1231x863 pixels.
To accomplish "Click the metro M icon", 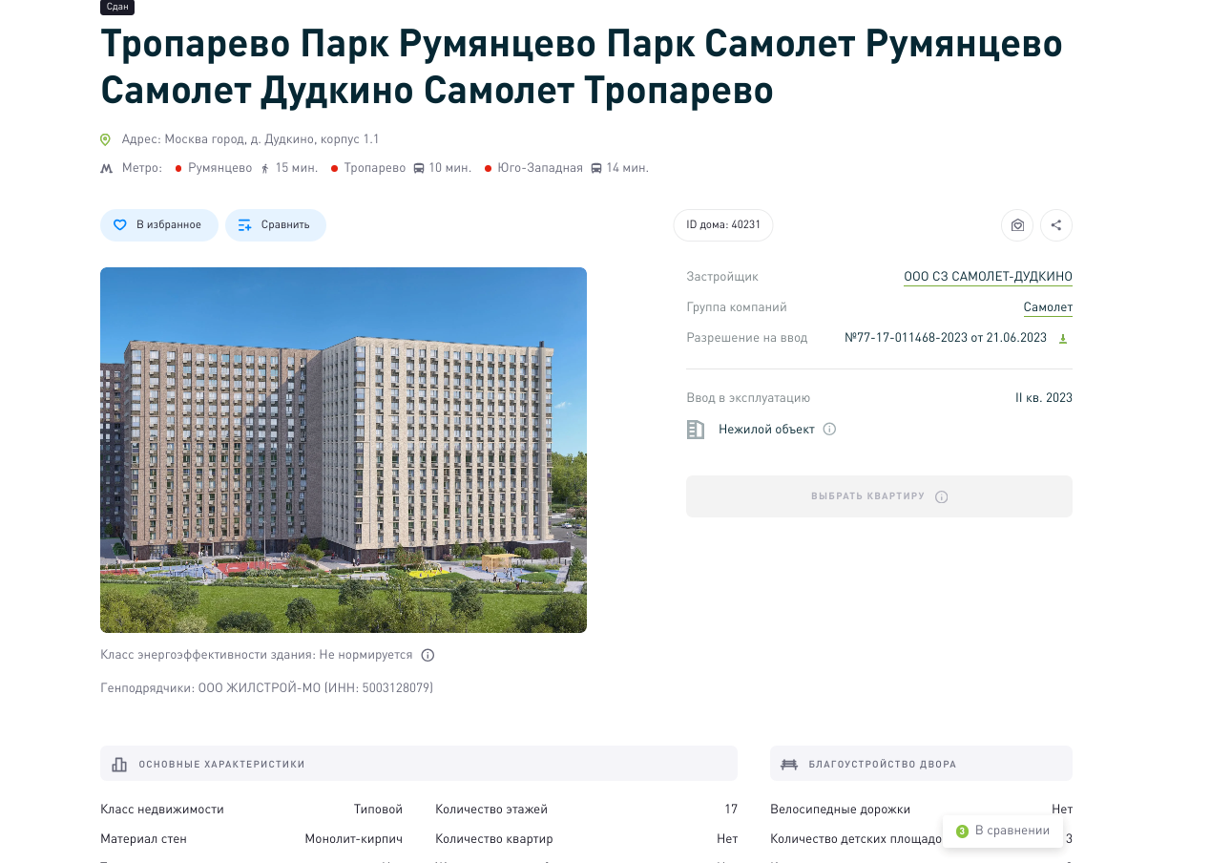I will click(107, 169).
